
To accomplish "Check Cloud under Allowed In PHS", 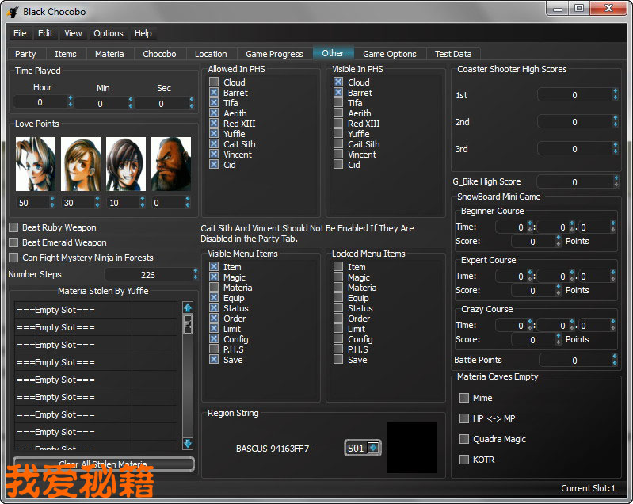I will [x=214, y=82].
